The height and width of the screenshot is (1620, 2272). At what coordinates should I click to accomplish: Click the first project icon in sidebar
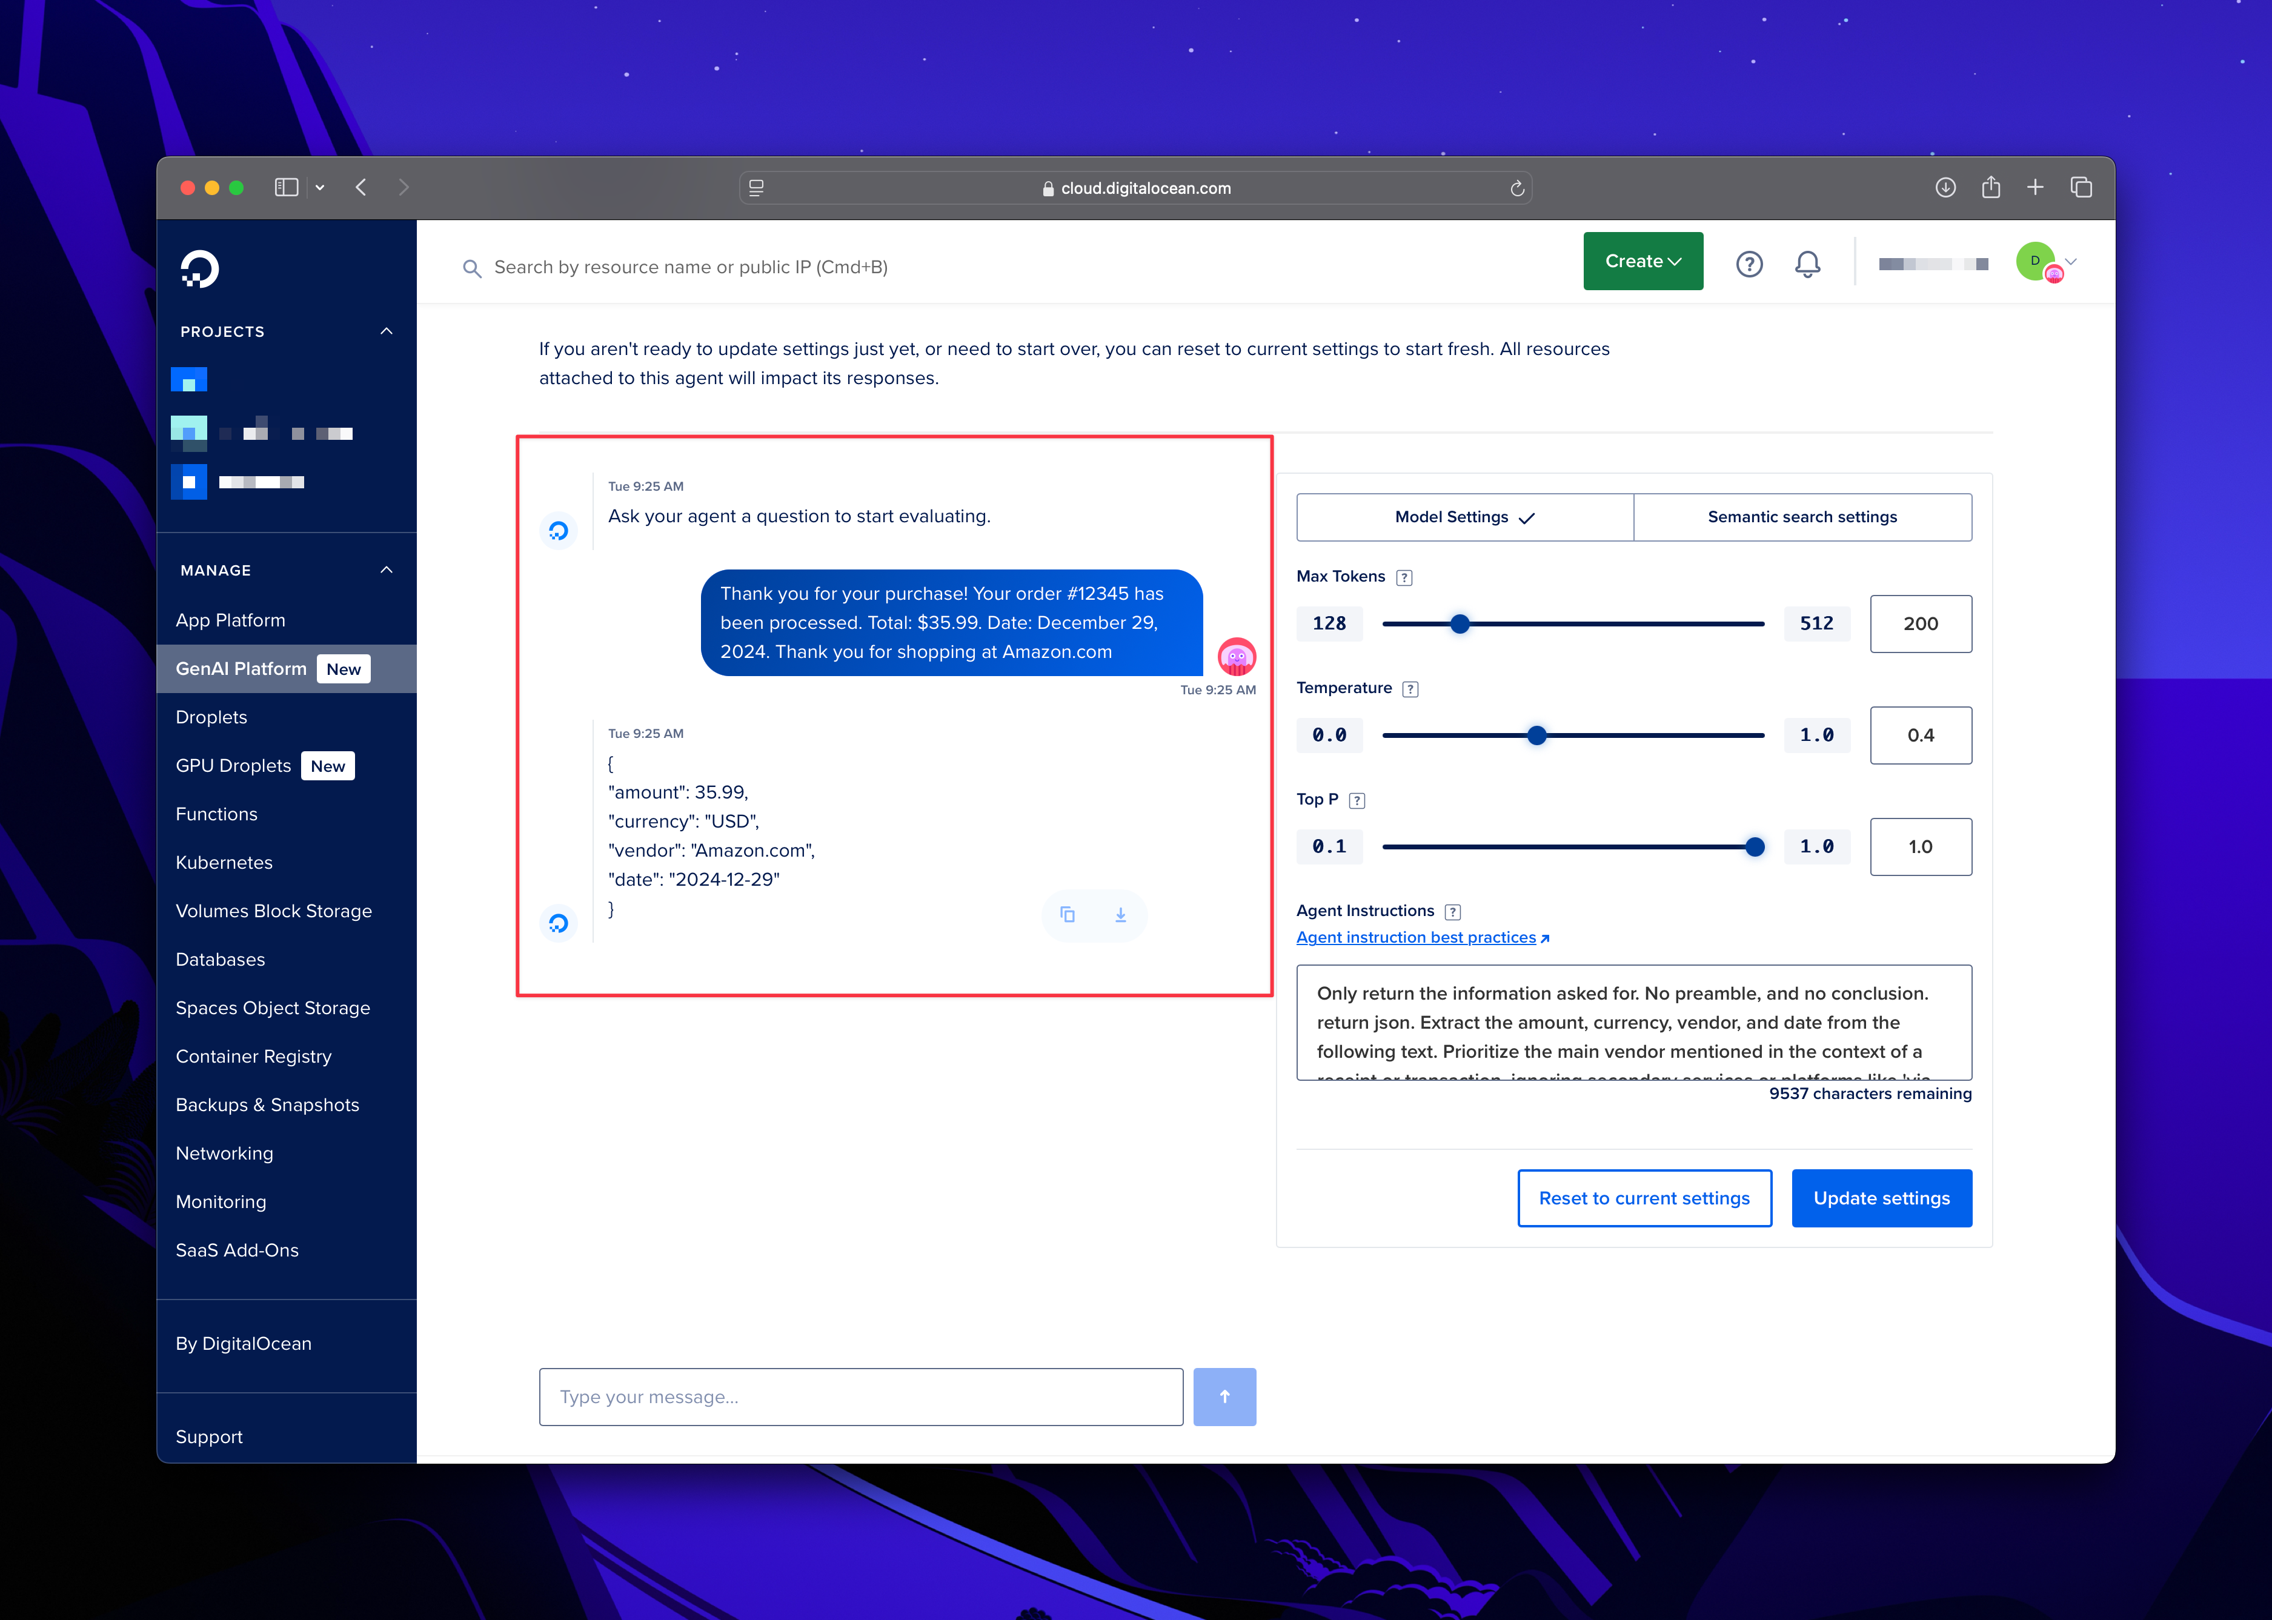(x=188, y=380)
